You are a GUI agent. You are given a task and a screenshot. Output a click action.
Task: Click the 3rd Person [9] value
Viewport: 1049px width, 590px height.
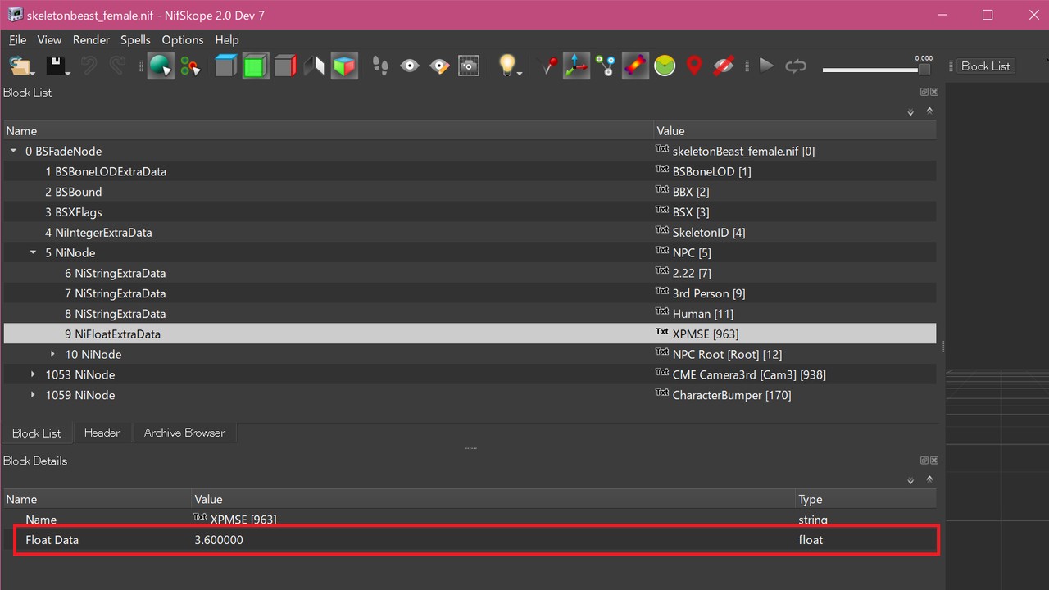tap(708, 293)
